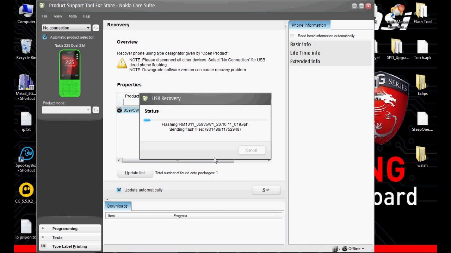
Task: Click the USB Recovery dialog title icon
Action: [145, 98]
